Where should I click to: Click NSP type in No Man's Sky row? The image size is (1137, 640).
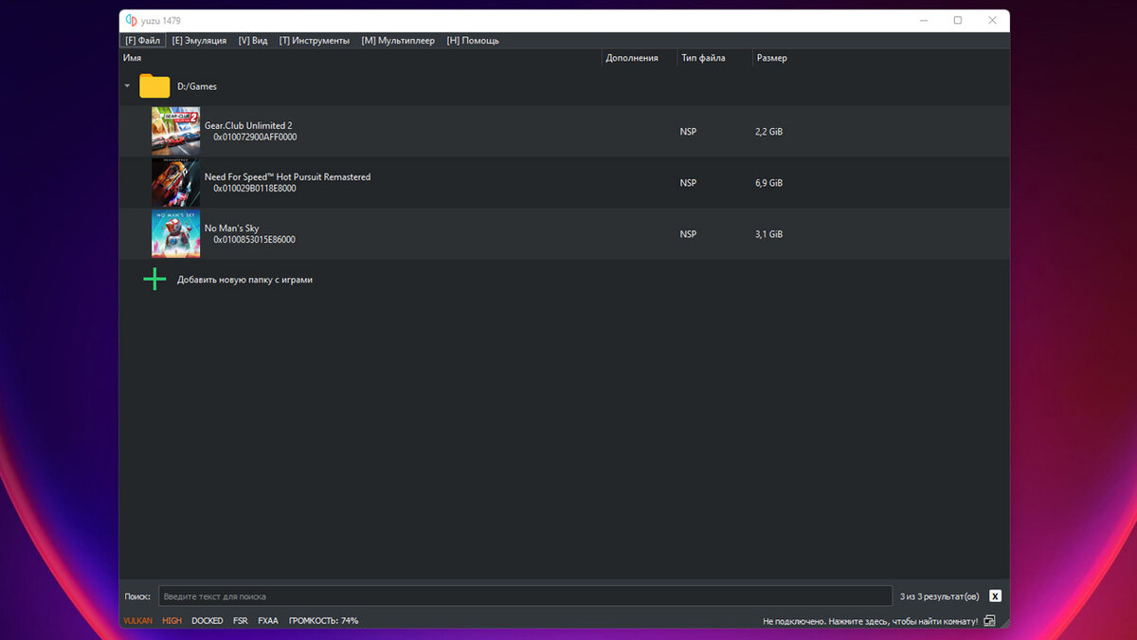[x=688, y=233]
